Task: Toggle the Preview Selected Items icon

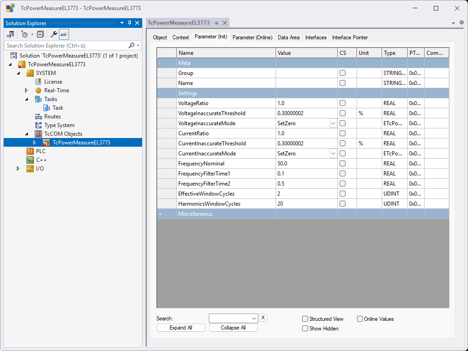Action: 64,34
